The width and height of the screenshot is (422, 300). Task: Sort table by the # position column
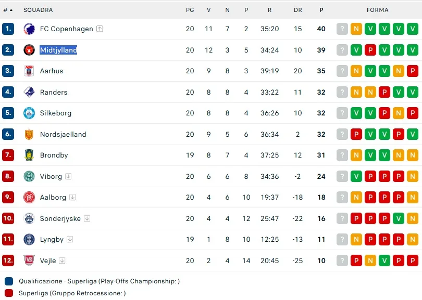tap(8, 10)
